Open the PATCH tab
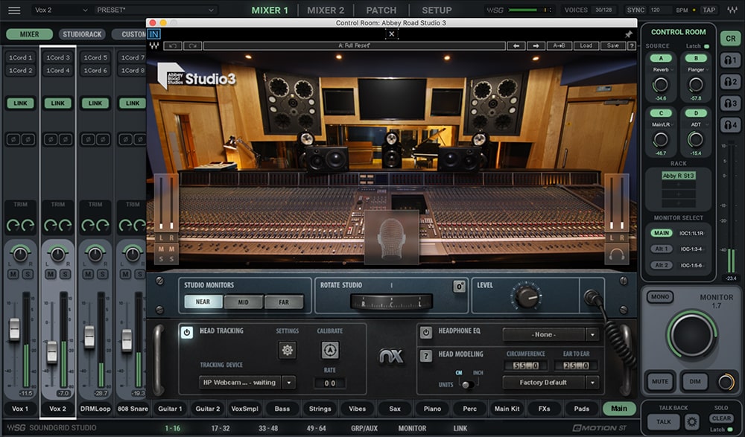This screenshot has height=437, width=745. pos(381,10)
